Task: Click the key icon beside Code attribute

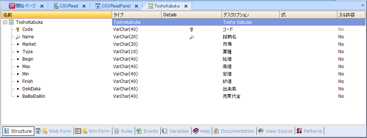Action: point(18,29)
